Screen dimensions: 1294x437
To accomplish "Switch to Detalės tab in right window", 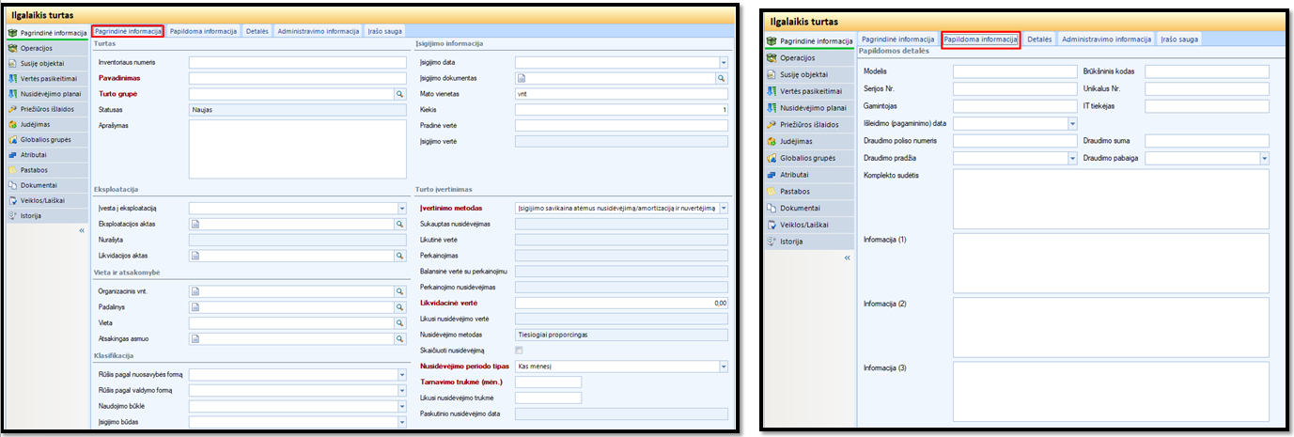I will (x=1038, y=39).
